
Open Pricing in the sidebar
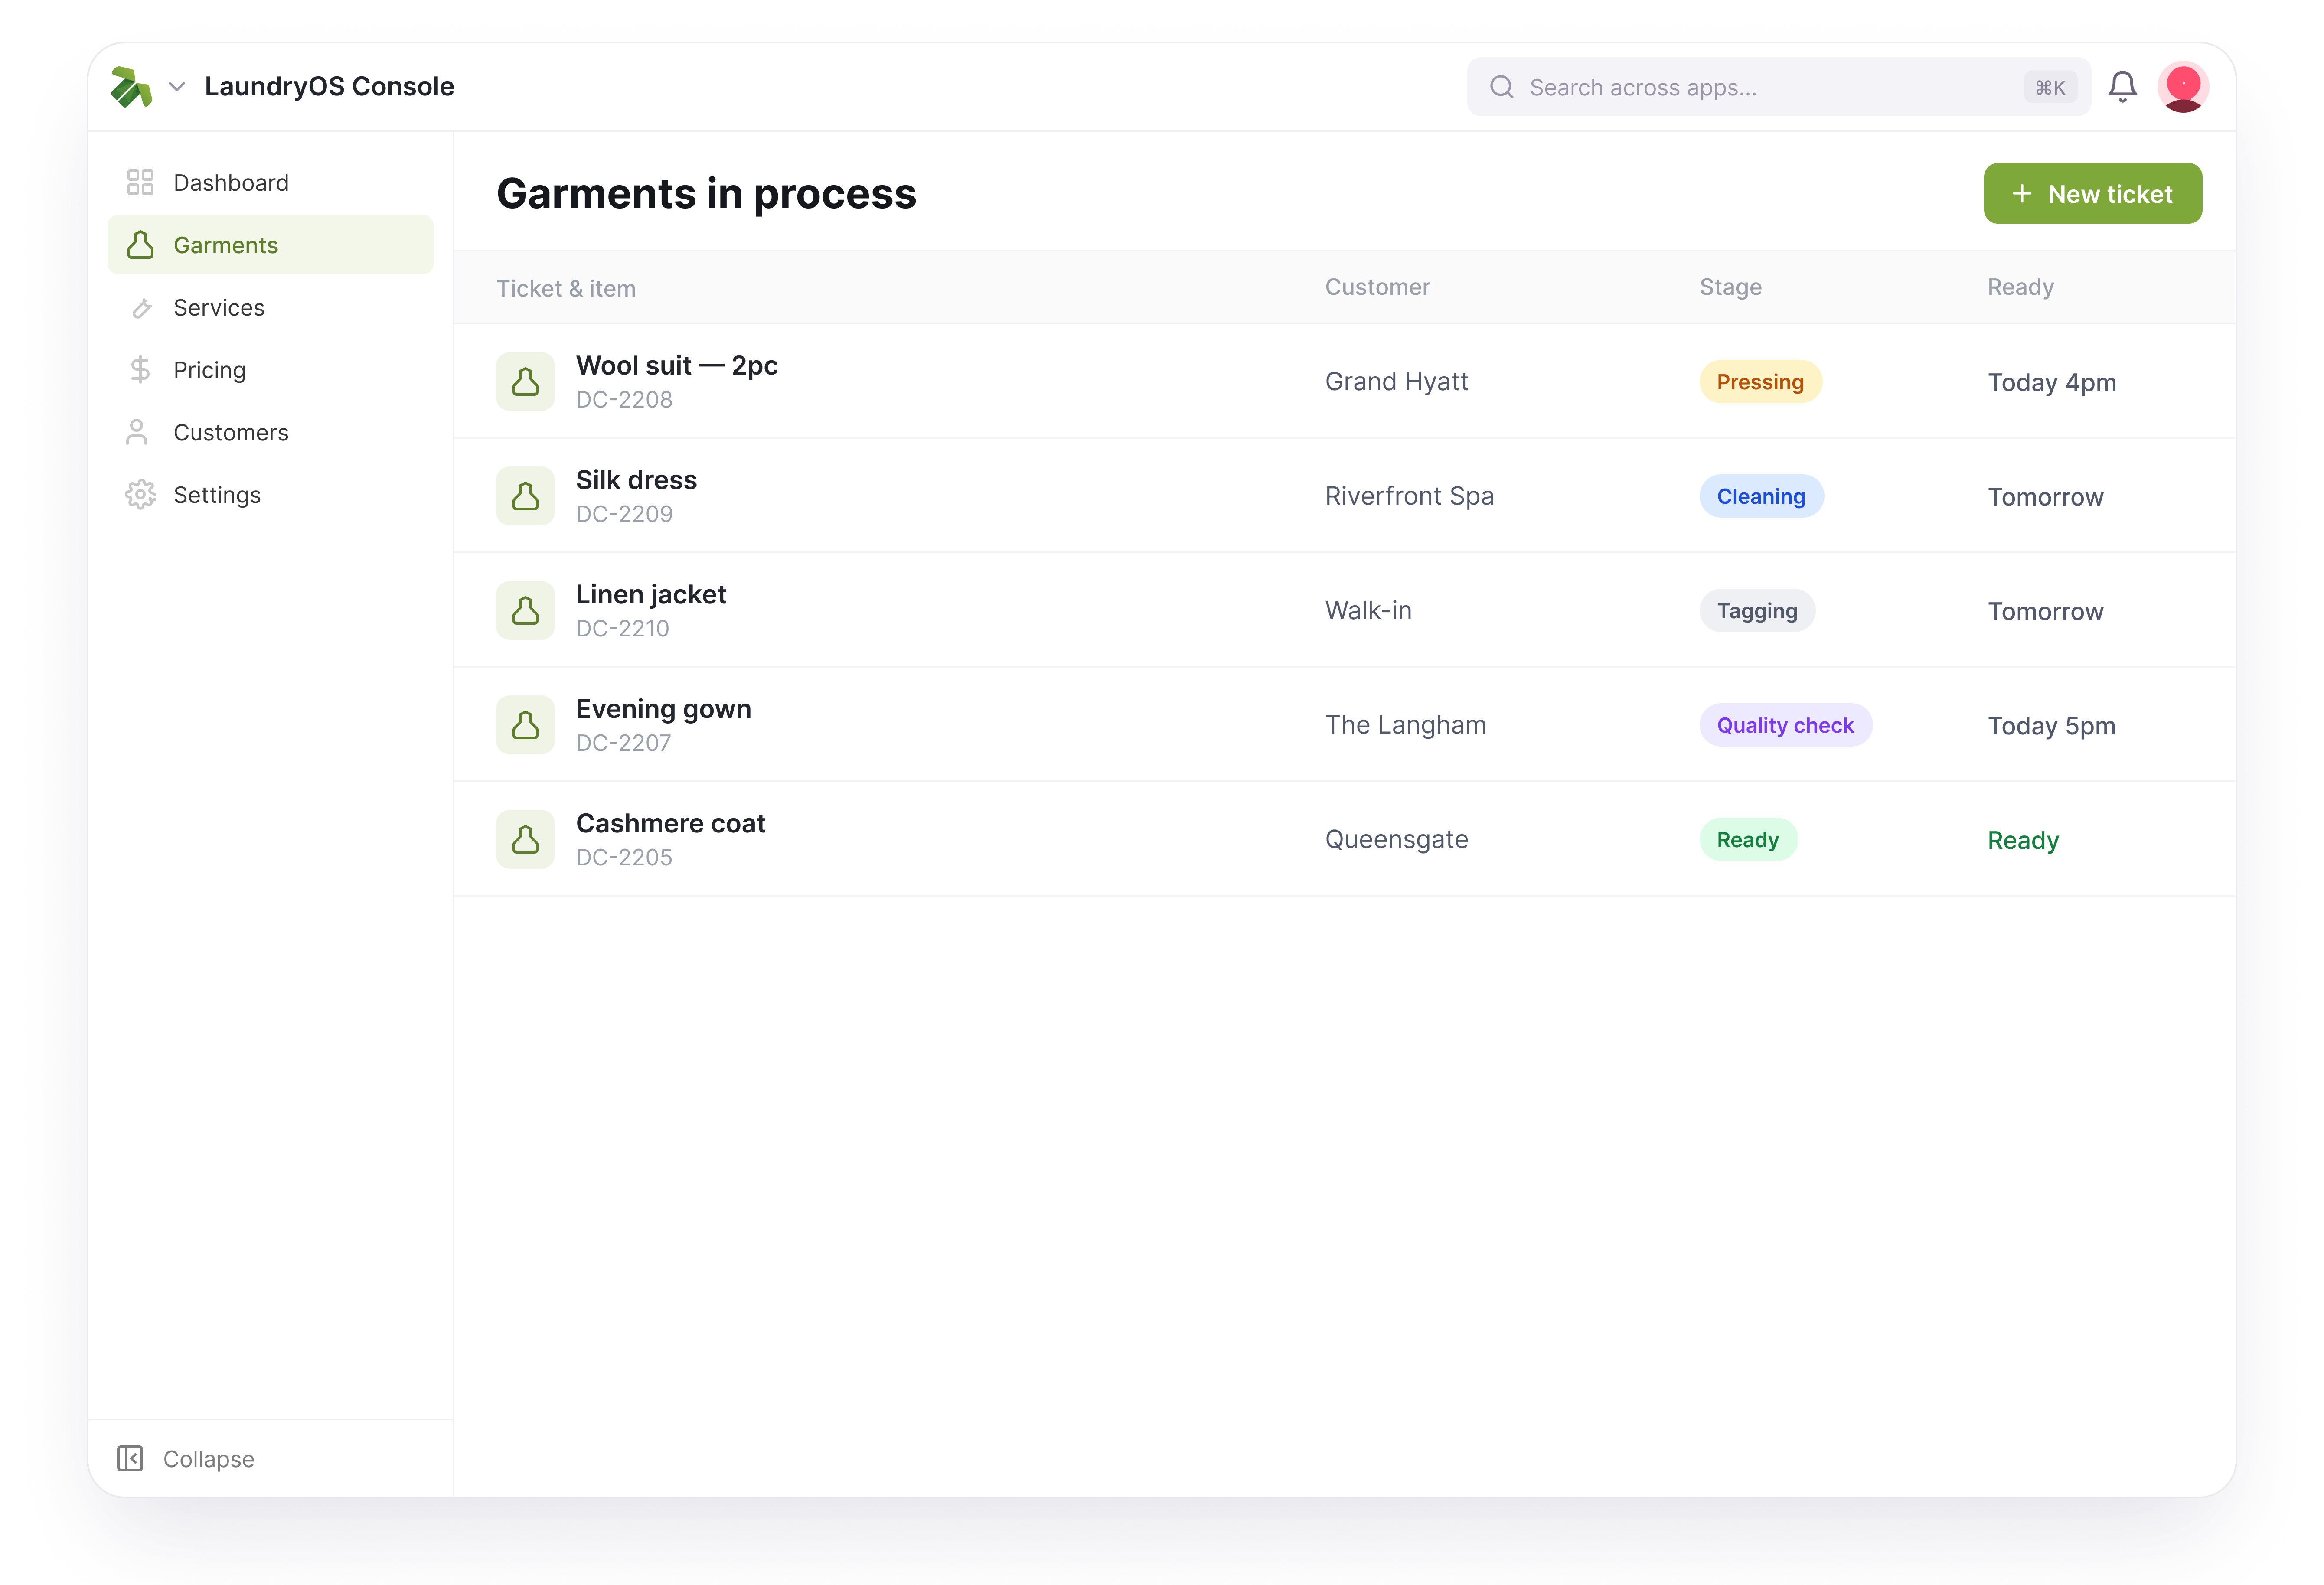point(270,370)
